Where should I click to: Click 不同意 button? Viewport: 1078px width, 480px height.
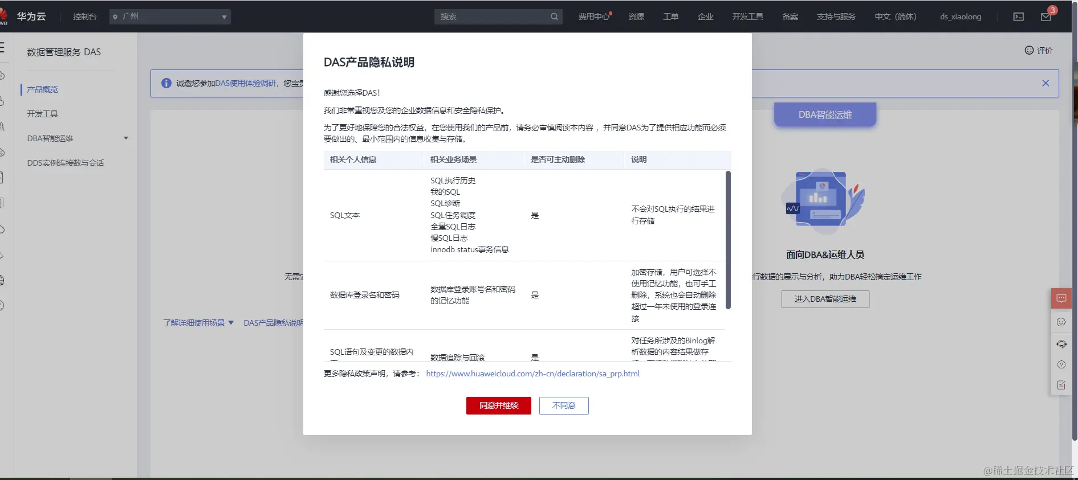pyautogui.click(x=564, y=405)
